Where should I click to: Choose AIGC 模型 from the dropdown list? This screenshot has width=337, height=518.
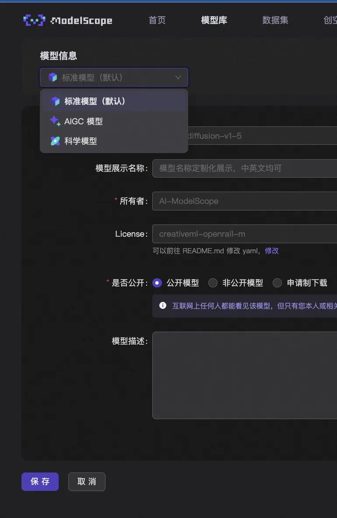(x=114, y=121)
